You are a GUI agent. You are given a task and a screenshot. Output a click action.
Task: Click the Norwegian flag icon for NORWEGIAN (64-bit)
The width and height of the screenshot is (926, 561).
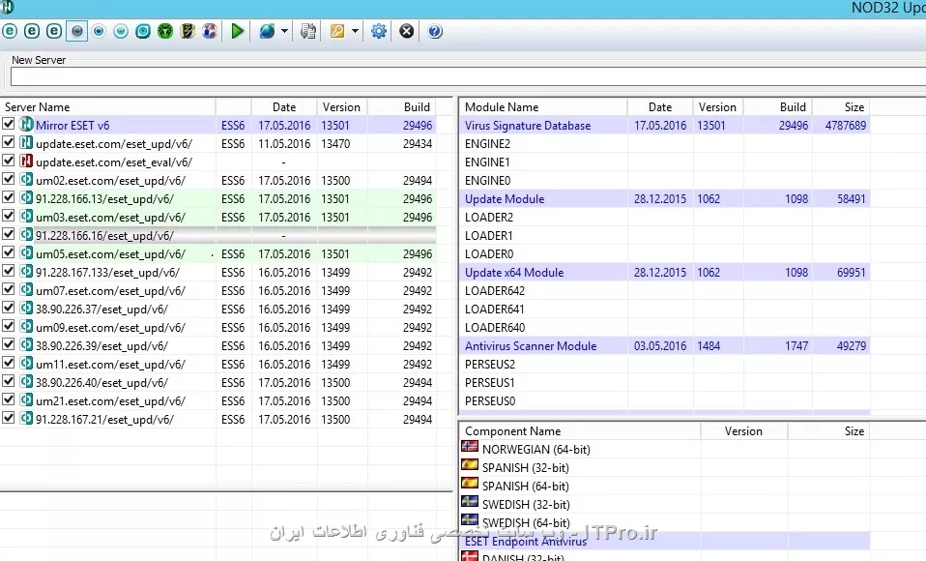pyautogui.click(x=470, y=447)
